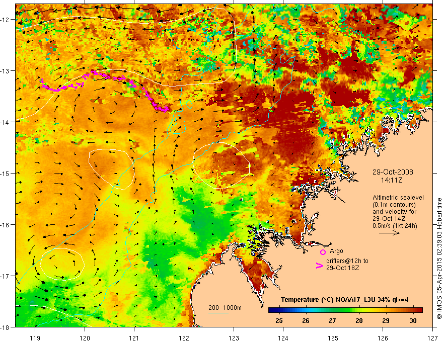Click the color bar tick label 30
The height and width of the screenshot is (342, 443).
coord(413,320)
